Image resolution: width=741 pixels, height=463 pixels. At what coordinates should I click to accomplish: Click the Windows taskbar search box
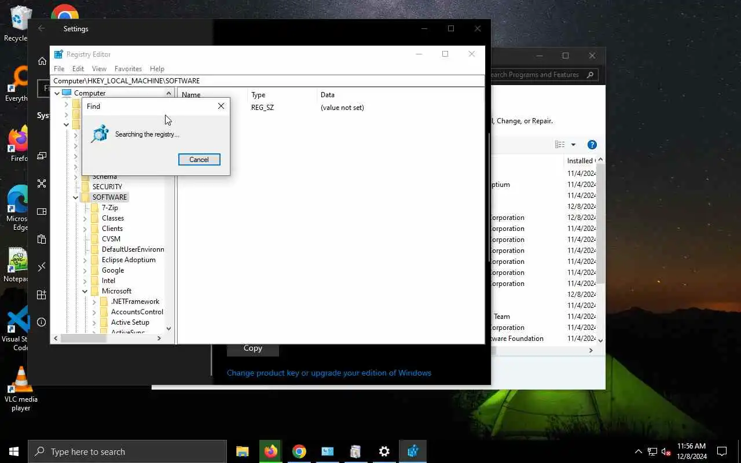(x=127, y=451)
